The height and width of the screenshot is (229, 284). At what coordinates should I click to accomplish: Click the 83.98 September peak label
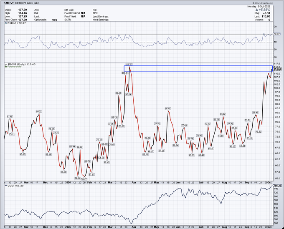pos(255,113)
